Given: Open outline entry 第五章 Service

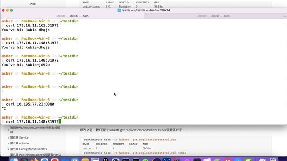Looking at the screenshot, I should click(x=19, y=137).
